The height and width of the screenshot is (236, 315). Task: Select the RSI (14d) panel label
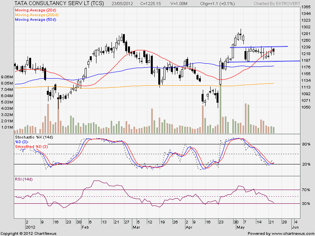point(24,179)
